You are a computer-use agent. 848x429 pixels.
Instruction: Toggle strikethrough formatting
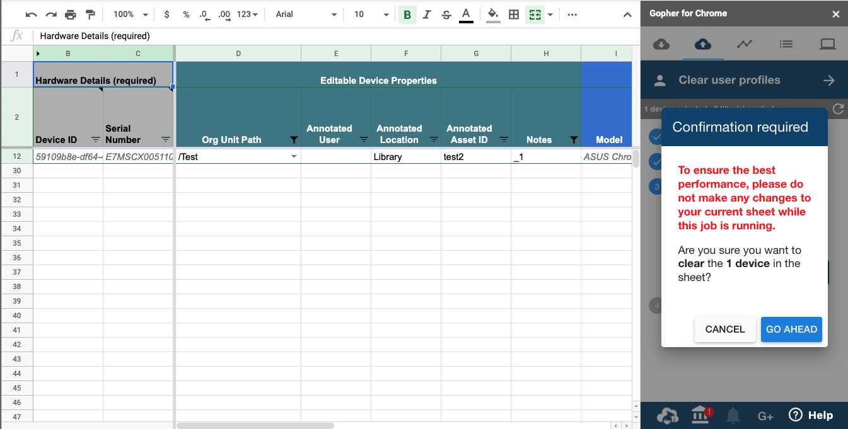point(446,14)
